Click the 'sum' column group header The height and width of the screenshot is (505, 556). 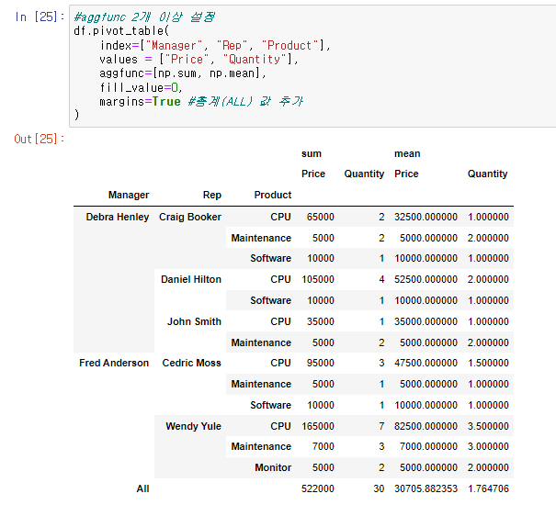point(312,154)
